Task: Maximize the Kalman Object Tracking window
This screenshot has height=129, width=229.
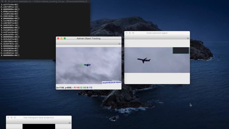Action: click(x=65, y=38)
